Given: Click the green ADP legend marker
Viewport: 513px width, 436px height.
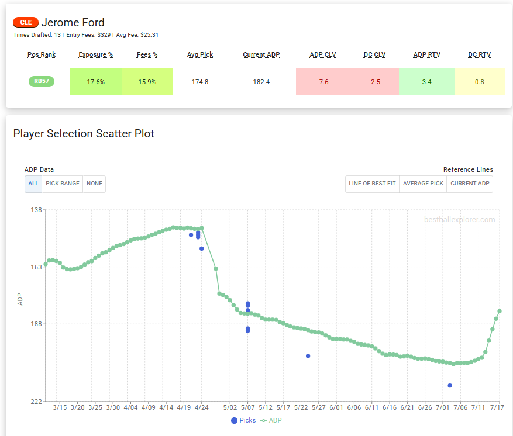Looking at the screenshot, I should [264, 420].
